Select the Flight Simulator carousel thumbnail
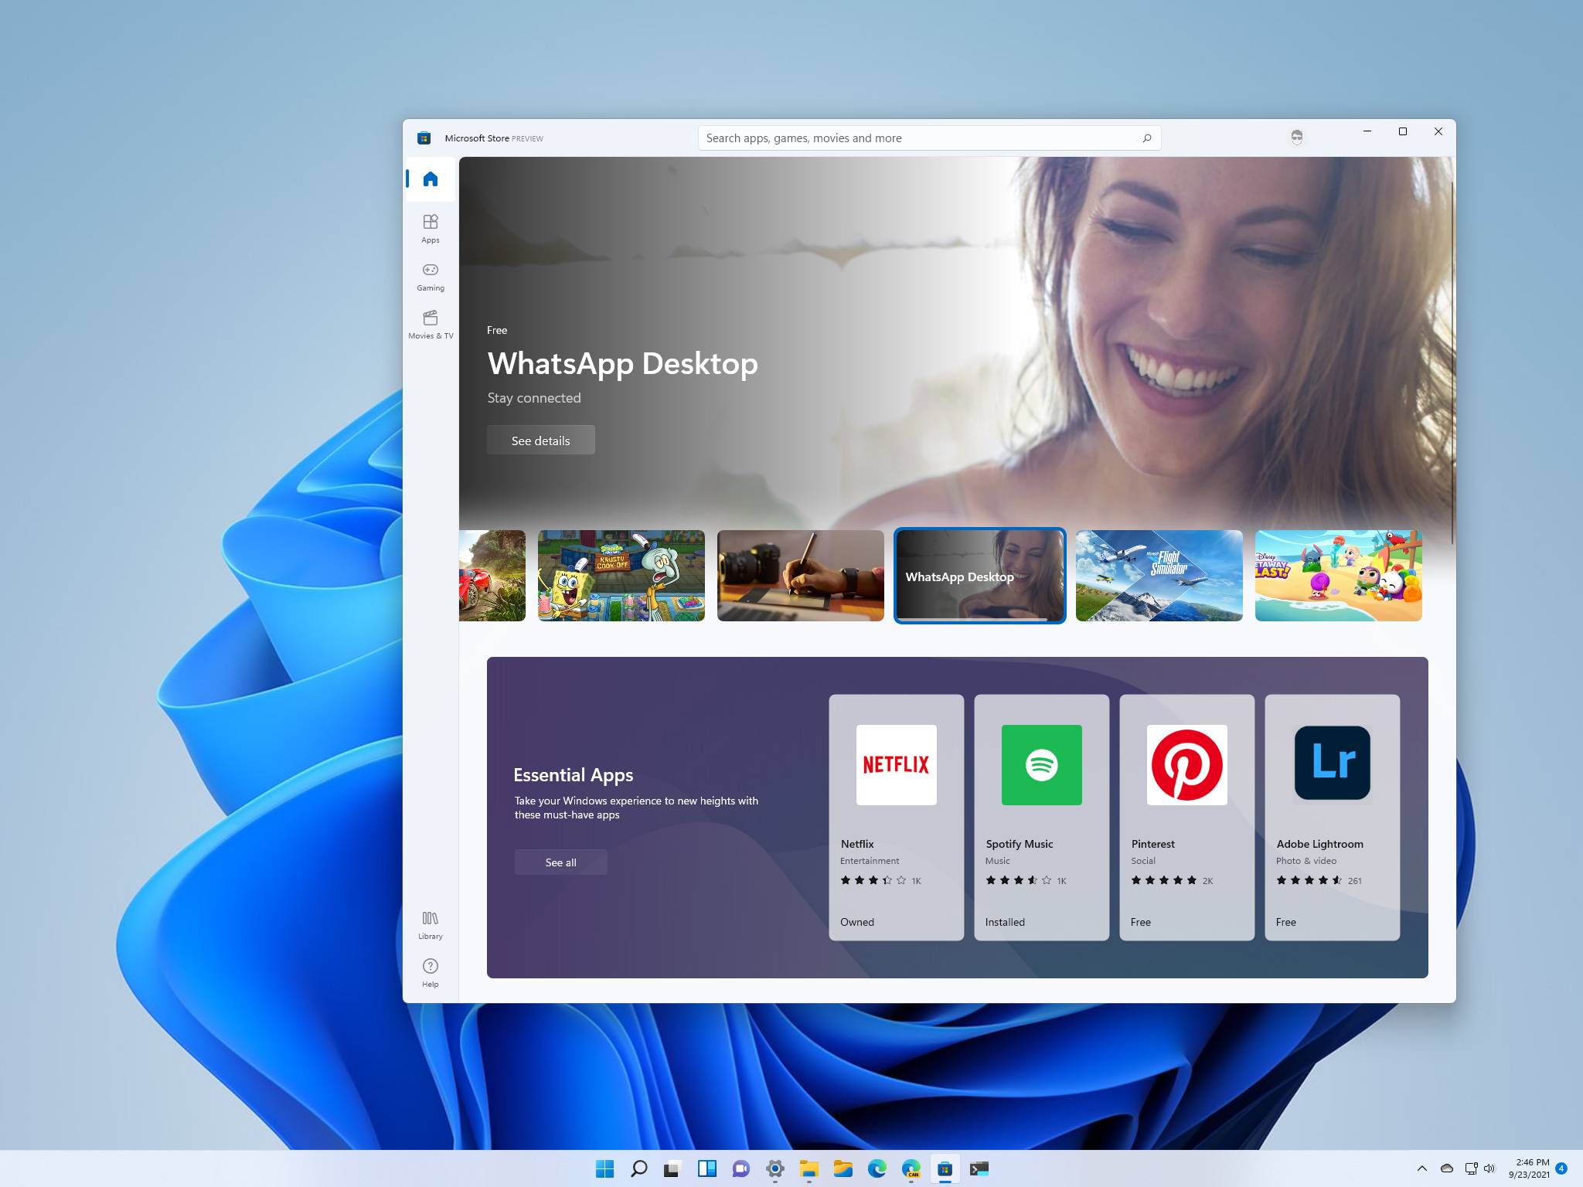The width and height of the screenshot is (1583, 1187). pyautogui.click(x=1159, y=576)
